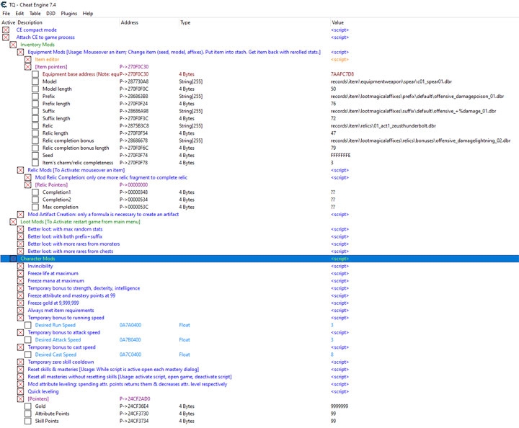Screen dimensions: 519x428
Task: Check the Gold pointer checkbox
Action: 28,406
